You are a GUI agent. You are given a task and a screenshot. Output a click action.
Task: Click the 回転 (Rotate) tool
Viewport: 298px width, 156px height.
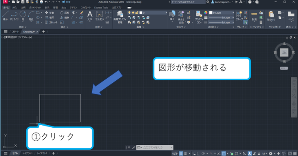click(x=64, y=13)
